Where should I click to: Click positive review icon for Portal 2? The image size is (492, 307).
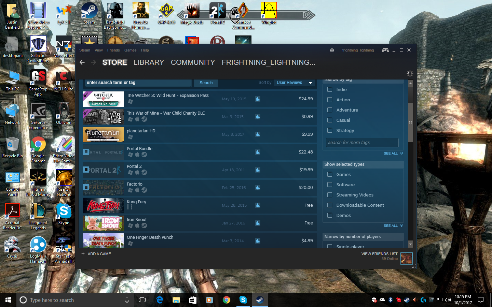[x=258, y=170]
